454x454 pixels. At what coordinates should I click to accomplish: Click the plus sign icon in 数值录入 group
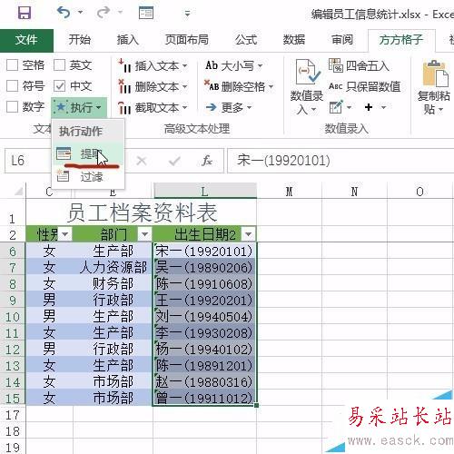pos(369,107)
